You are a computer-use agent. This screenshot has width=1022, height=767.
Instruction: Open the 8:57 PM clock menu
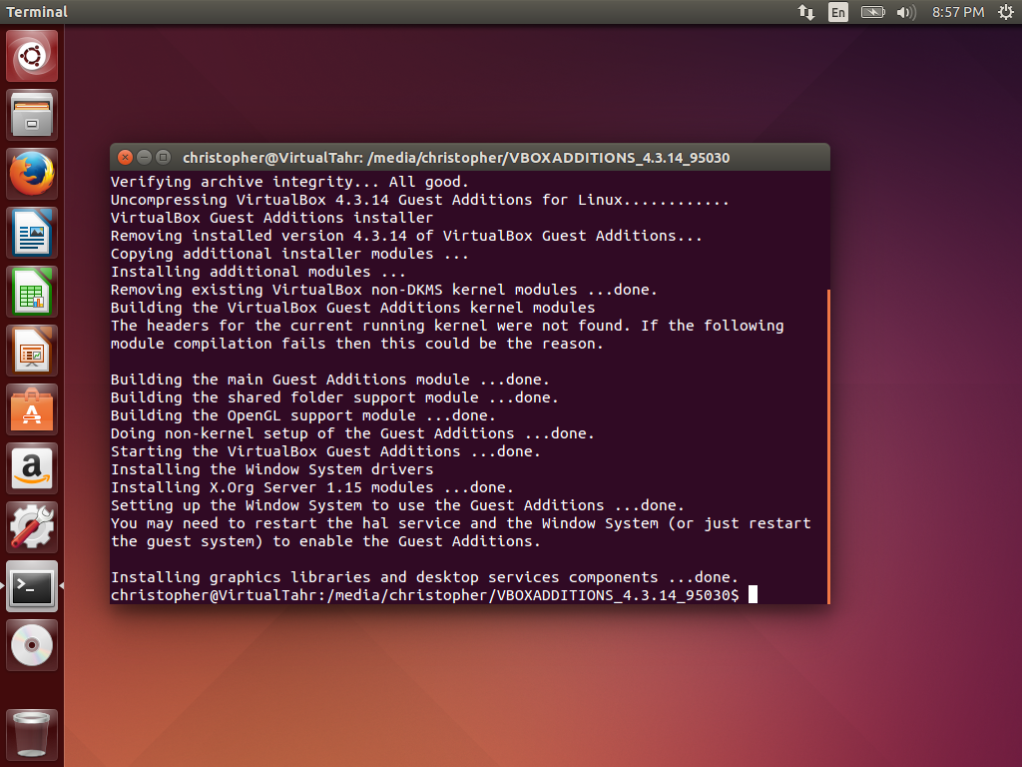957,12
